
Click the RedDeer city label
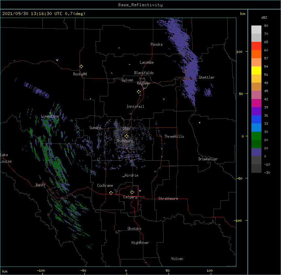coord(143,83)
